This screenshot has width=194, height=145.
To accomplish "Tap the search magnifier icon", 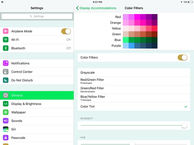I will (31, 16).
